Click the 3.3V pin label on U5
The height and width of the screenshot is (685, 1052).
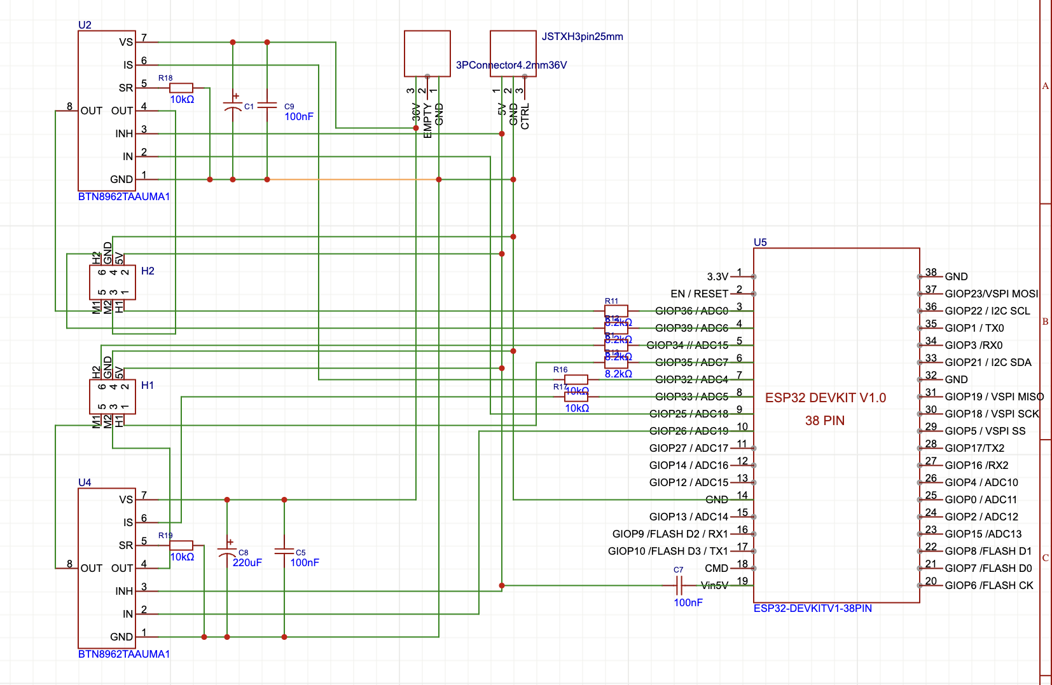pyautogui.click(x=717, y=276)
